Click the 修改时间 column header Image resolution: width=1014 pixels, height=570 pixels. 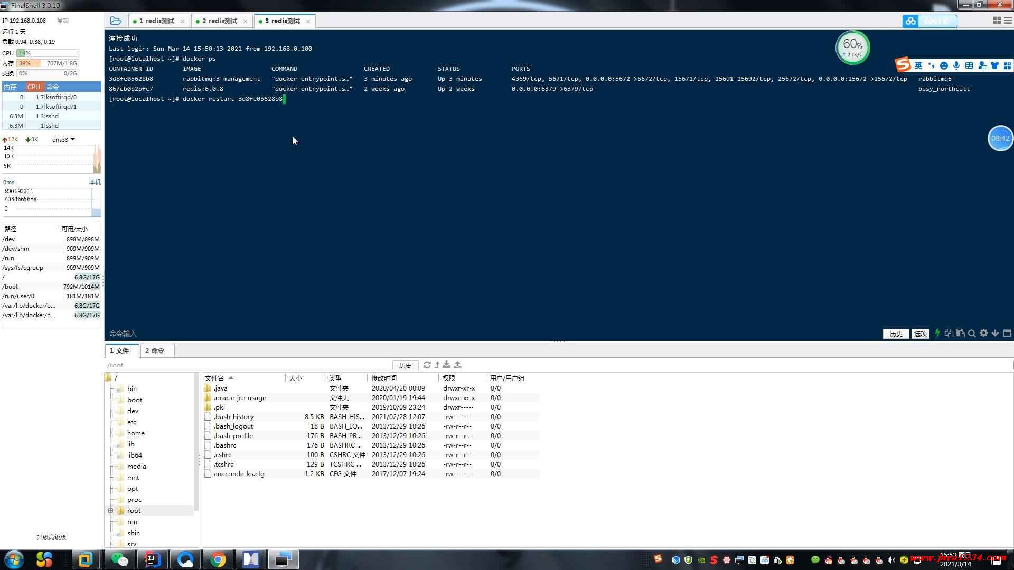(402, 378)
